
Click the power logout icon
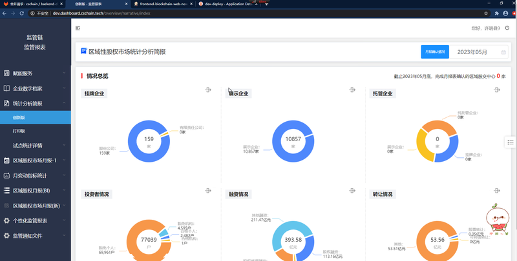pyautogui.click(x=507, y=28)
